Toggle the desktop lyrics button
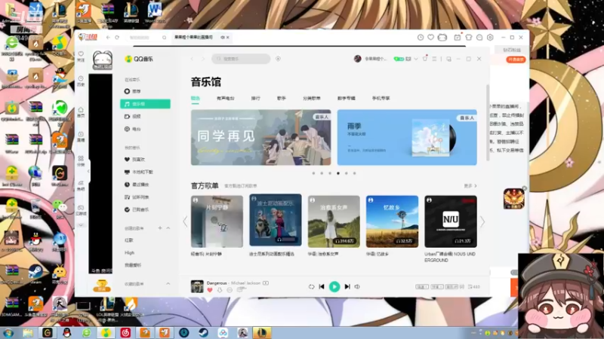Image resolution: width=604 pixels, height=339 pixels. (461, 287)
